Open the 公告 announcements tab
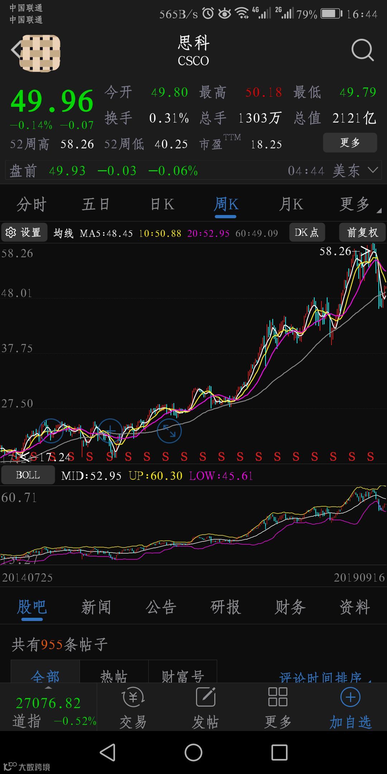Screen dimensions: 387x774 (161, 607)
